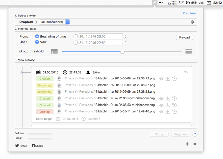Select the custom From date radio button
Viewport: 223px width, 159px height.
point(75,36)
